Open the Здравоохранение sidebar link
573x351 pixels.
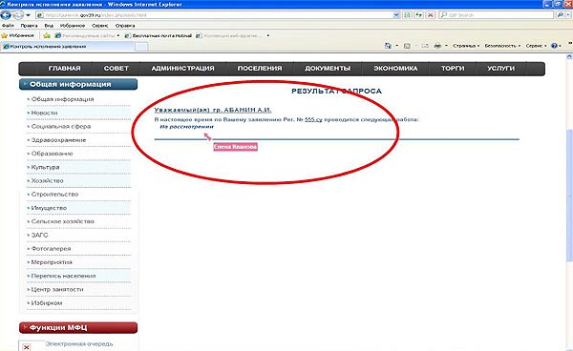pos(58,140)
